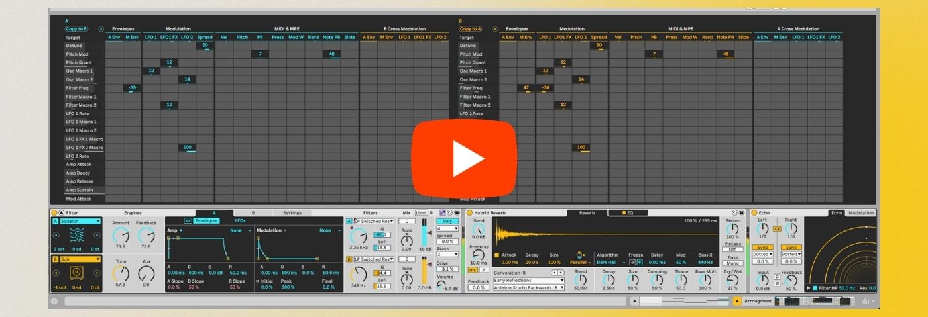Toggle filter B on/off

(349, 259)
